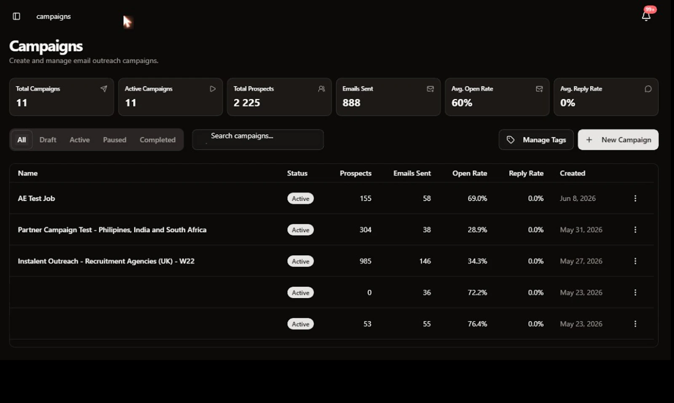This screenshot has width=674, height=403.
Task: Click the Status column header
Action: tap(297, 173)
